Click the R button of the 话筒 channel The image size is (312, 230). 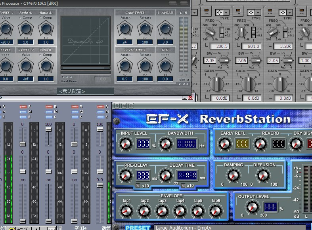(x=100, y=106)
